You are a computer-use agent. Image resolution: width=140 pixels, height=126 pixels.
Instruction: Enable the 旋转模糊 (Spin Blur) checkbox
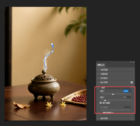click(132, 118)
